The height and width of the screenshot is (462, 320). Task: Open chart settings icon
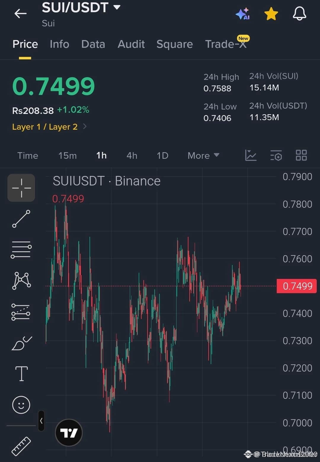click(276, 155)
